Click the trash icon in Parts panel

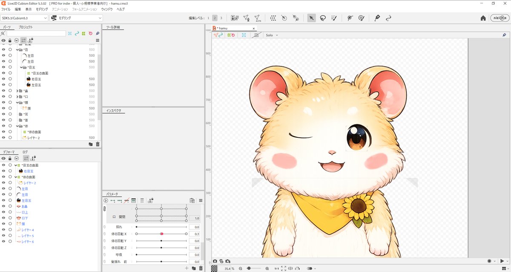click(x=98, y=144)
